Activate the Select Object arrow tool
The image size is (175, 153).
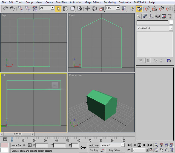point(58,8)
